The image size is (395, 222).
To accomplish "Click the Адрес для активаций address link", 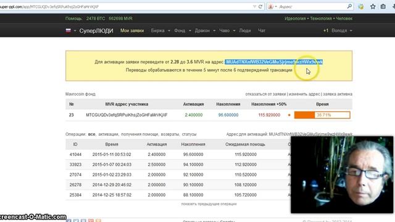I will point(310,134).
